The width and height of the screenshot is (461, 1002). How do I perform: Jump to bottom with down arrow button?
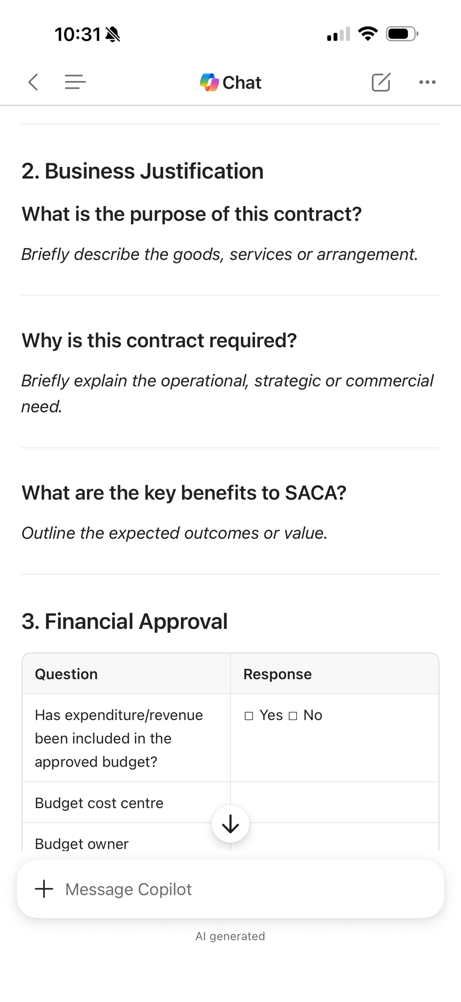coord(230,824)
